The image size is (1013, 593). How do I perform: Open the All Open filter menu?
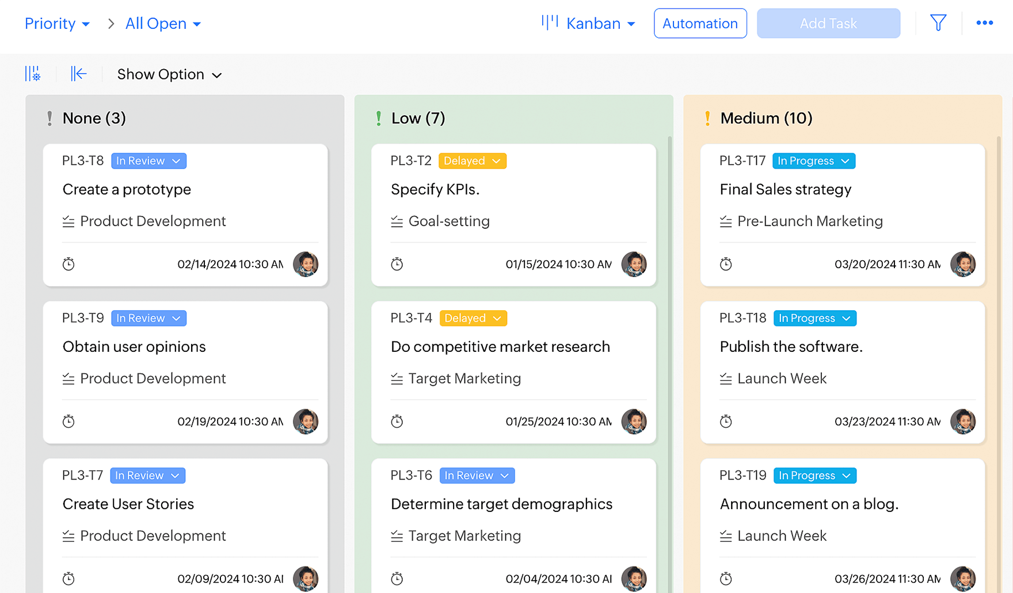[x=163, y=24]
